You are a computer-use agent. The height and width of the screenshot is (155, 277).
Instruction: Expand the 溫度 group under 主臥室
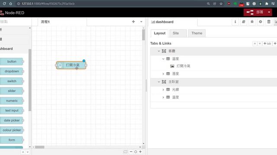point(163,97)
